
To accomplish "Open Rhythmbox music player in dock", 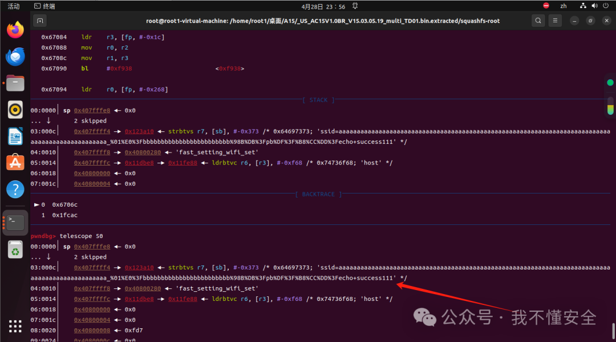I will (x=15, y=110).
